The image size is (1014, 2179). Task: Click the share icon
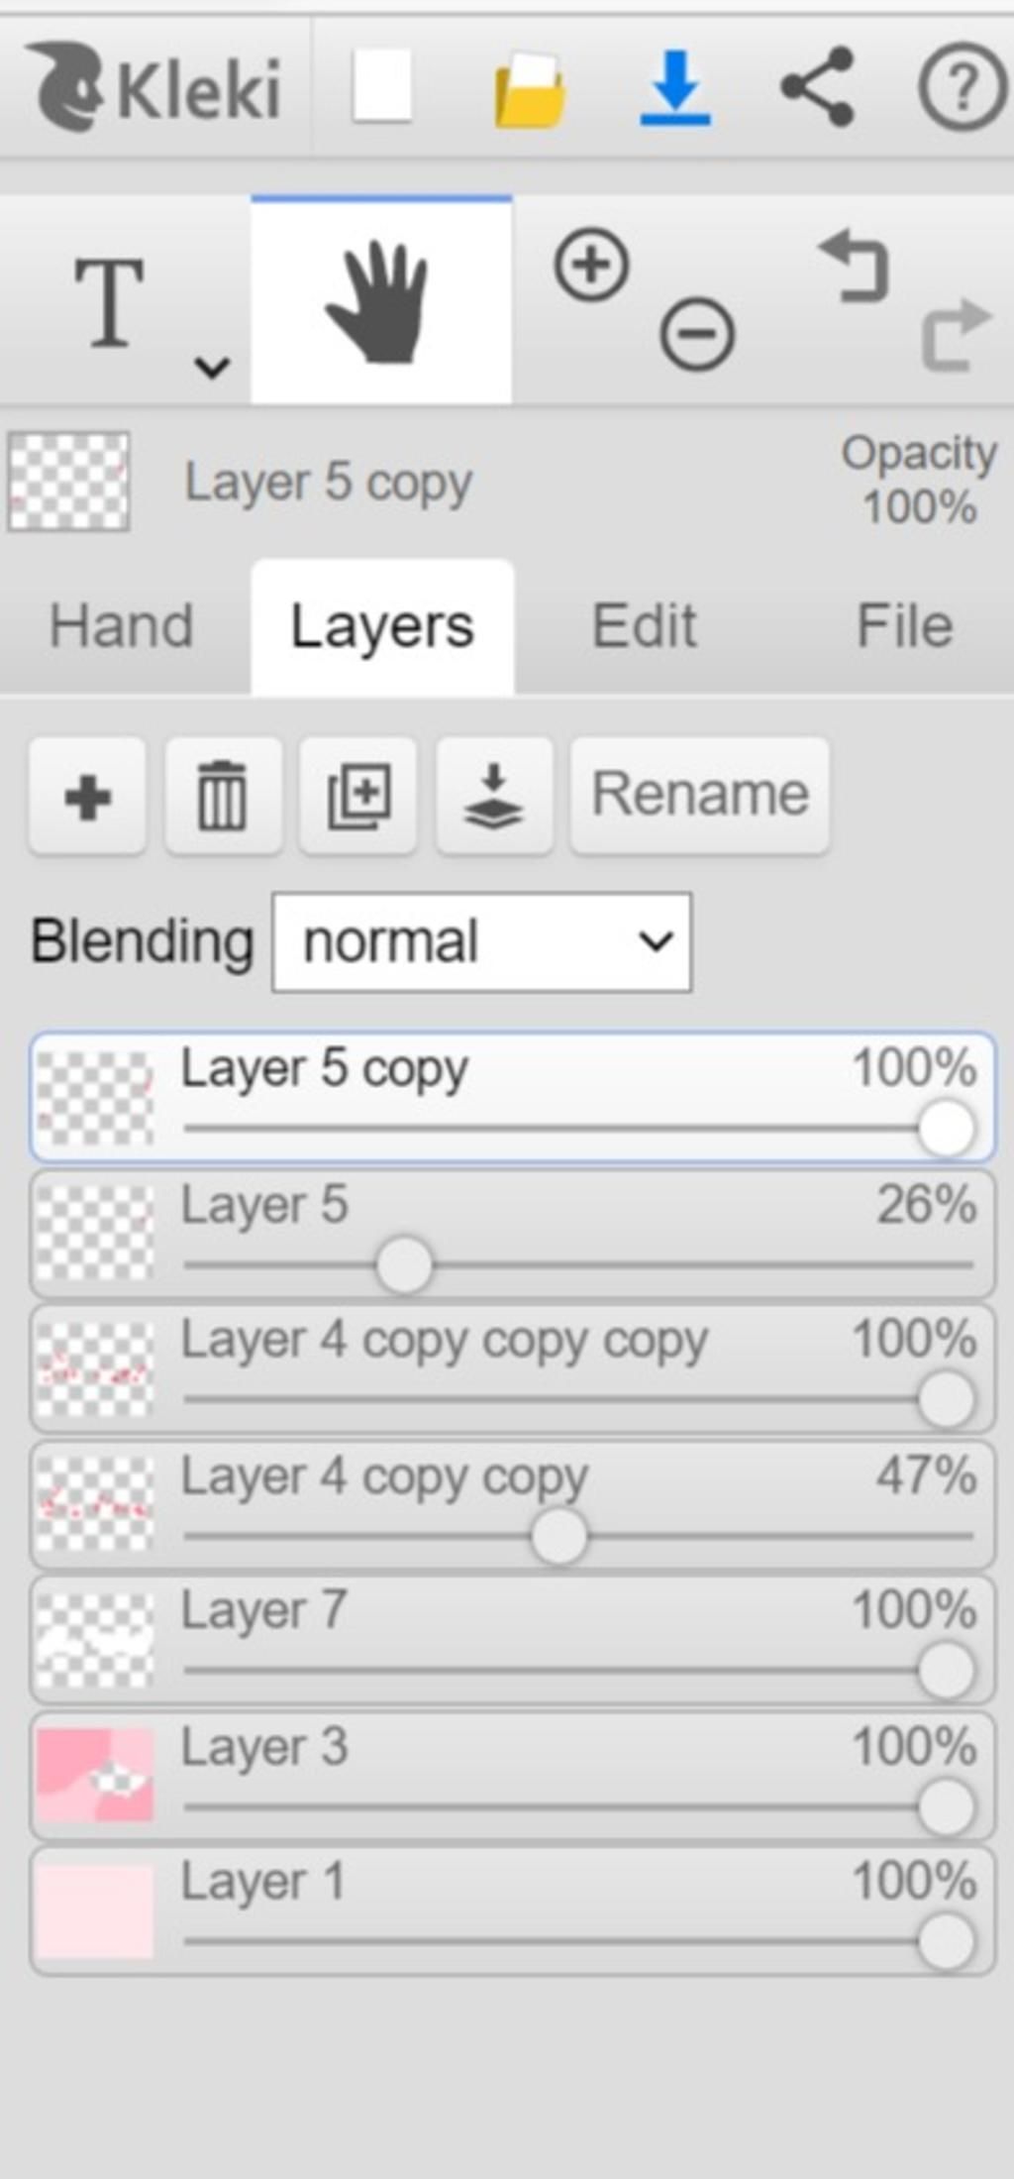click(818, 86)
